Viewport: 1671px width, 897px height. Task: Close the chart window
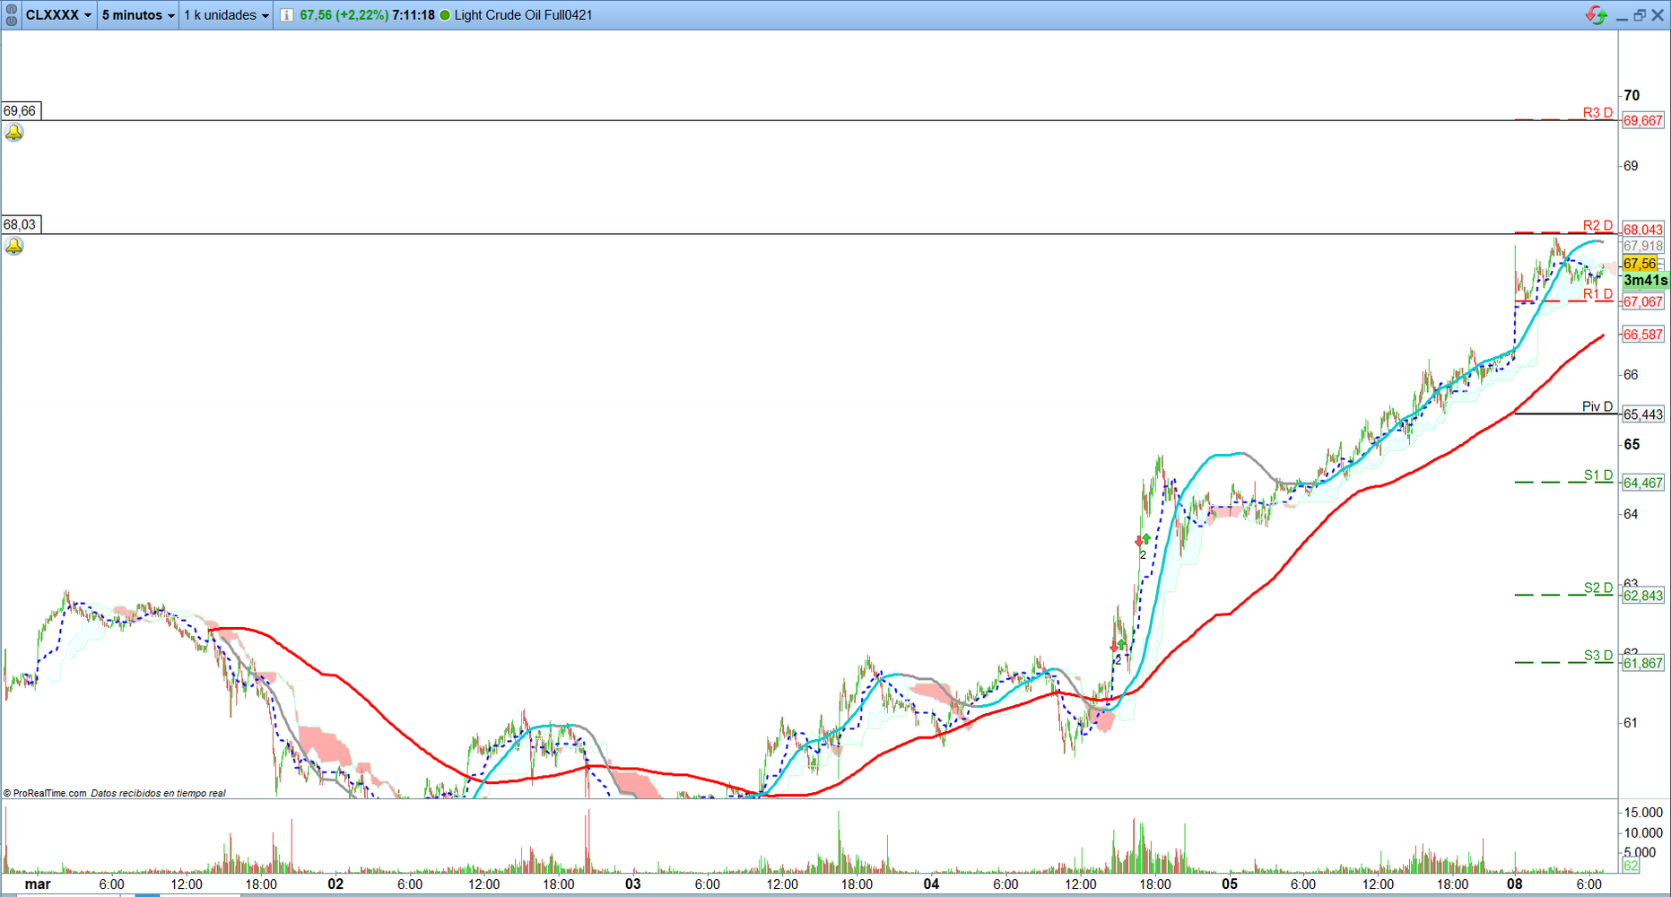pyautogui.click(x=1658, y=15)
